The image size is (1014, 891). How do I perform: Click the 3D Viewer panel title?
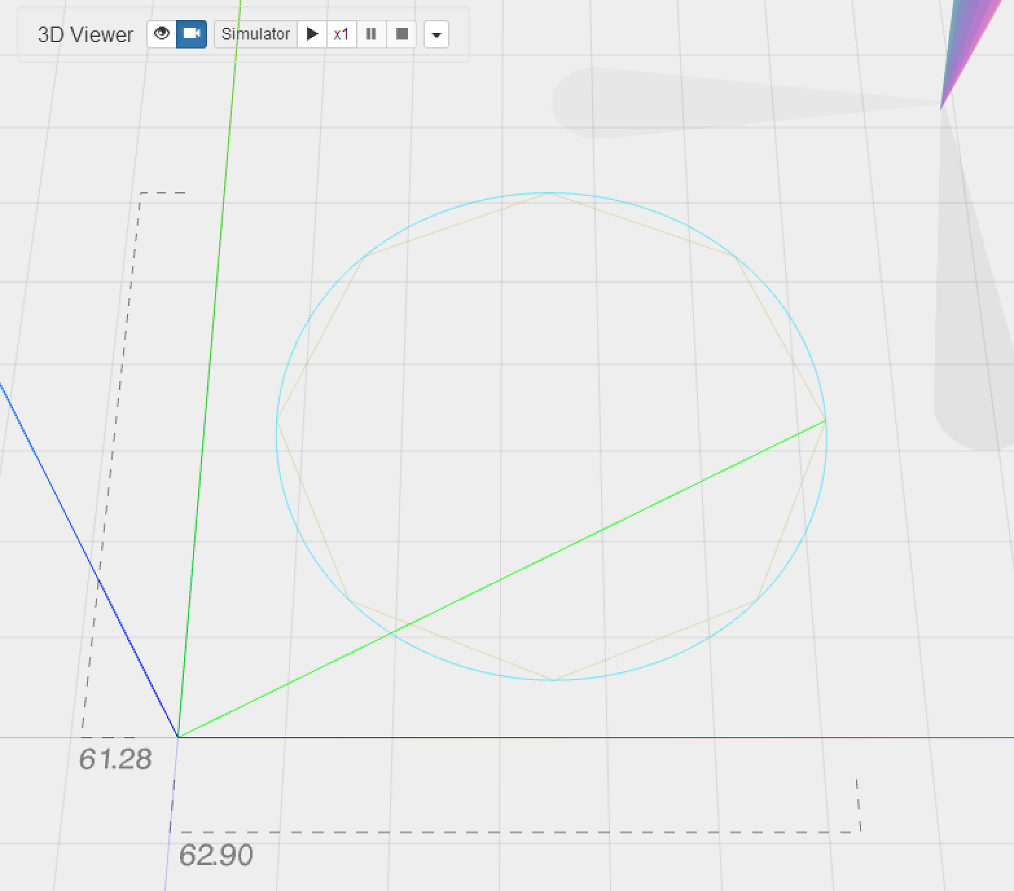coord(85,34)
